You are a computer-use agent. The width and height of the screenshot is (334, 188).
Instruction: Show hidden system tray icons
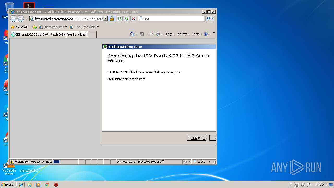(291, 184)
